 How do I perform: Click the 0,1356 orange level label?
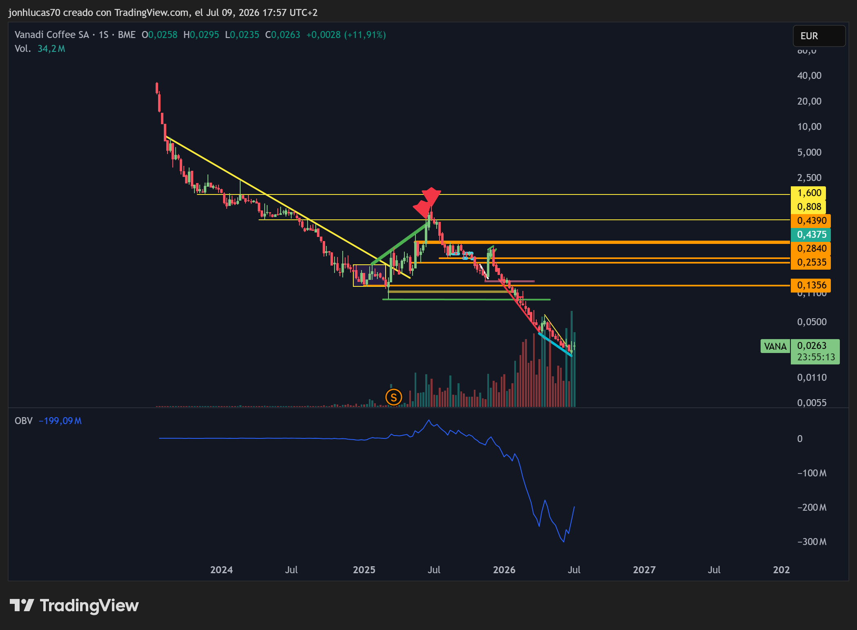click(x=811, y=285)
